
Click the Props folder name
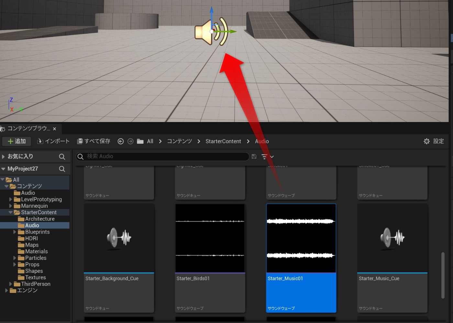click(x=32, y=264)
